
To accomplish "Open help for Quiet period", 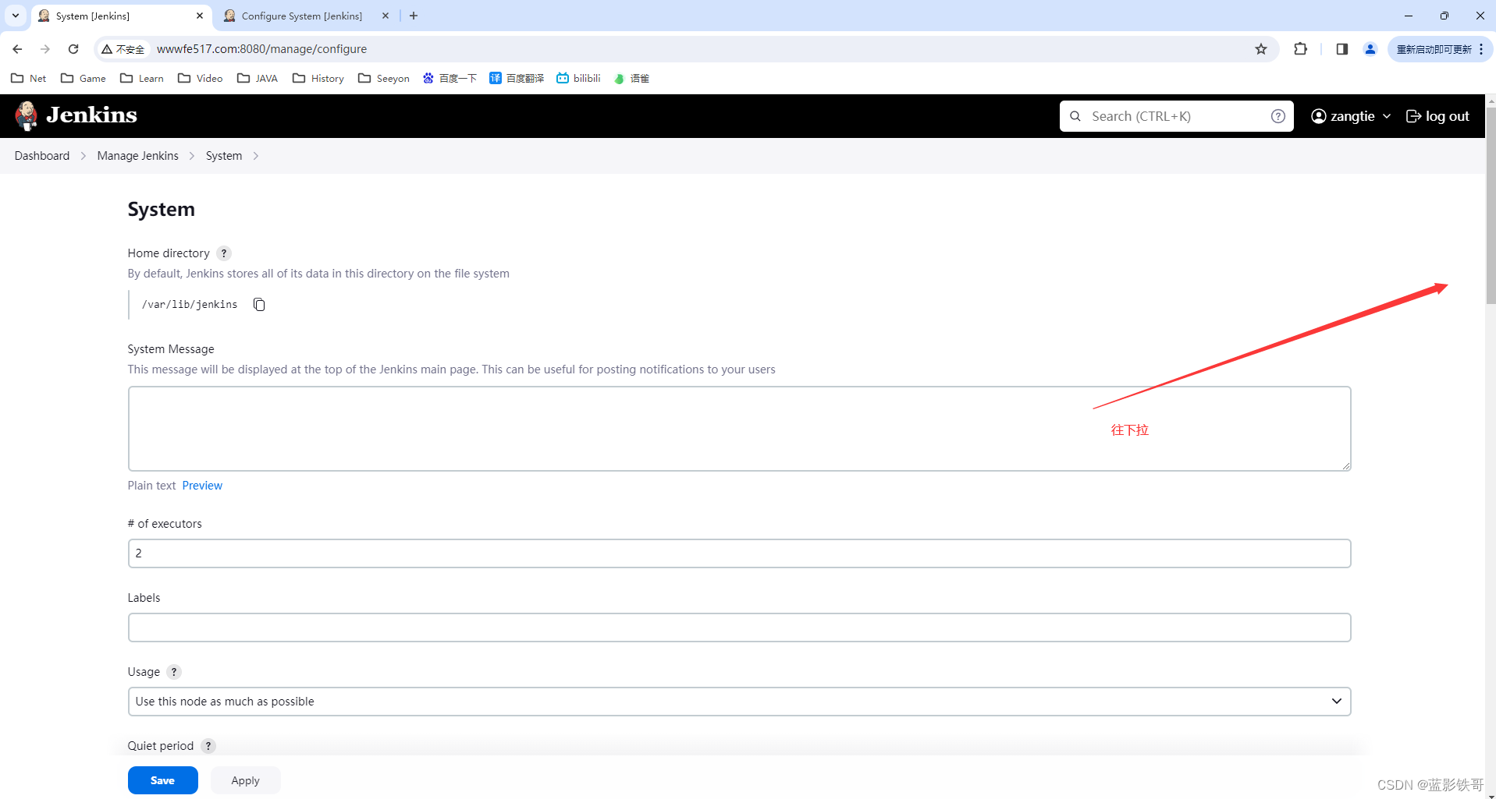I will pos(208,746).
